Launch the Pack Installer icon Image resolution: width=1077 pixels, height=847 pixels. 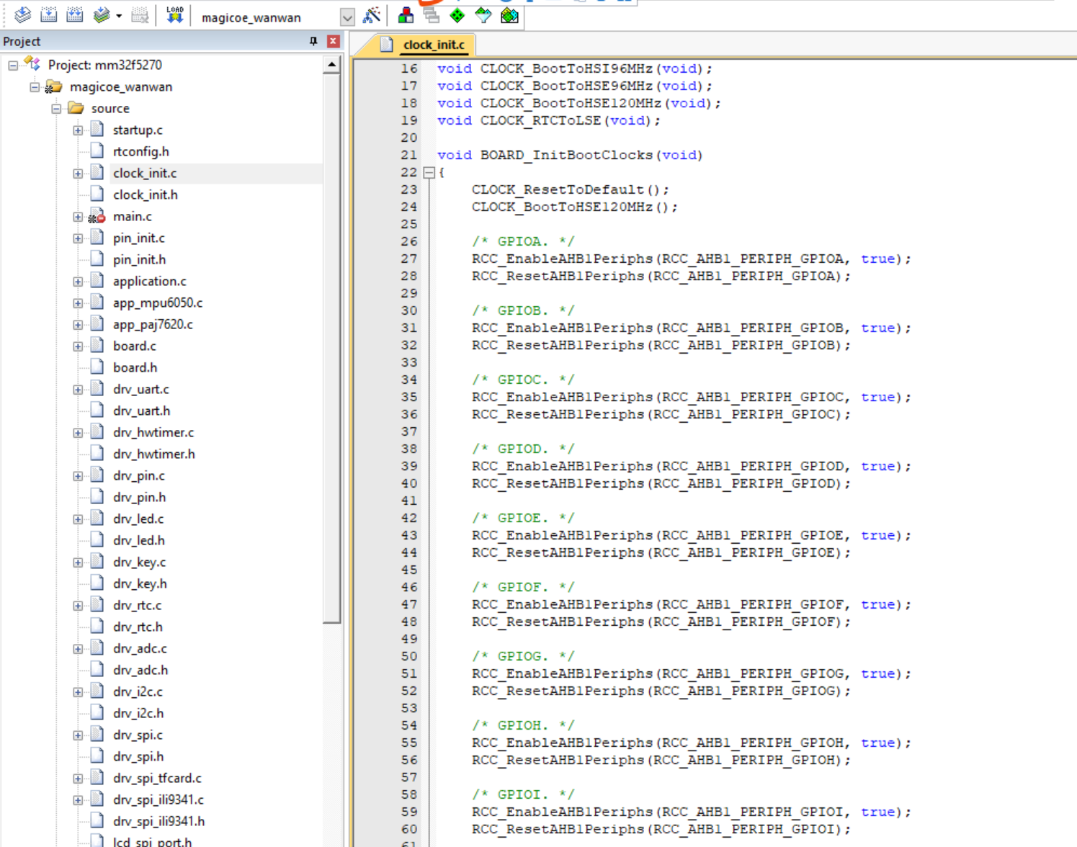[x=509, y=15]
